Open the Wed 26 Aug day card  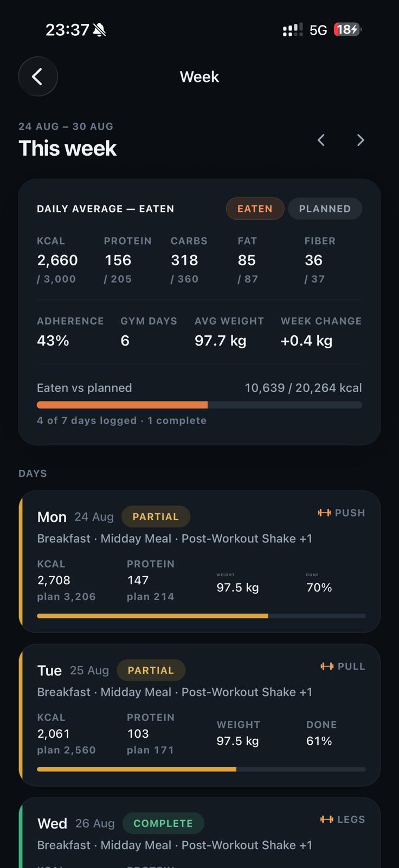tap(200, 833)
